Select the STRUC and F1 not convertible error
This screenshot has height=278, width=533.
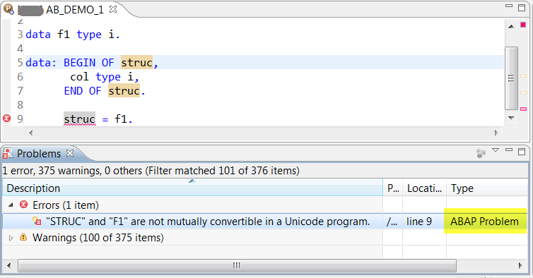[x=208, y=222]
